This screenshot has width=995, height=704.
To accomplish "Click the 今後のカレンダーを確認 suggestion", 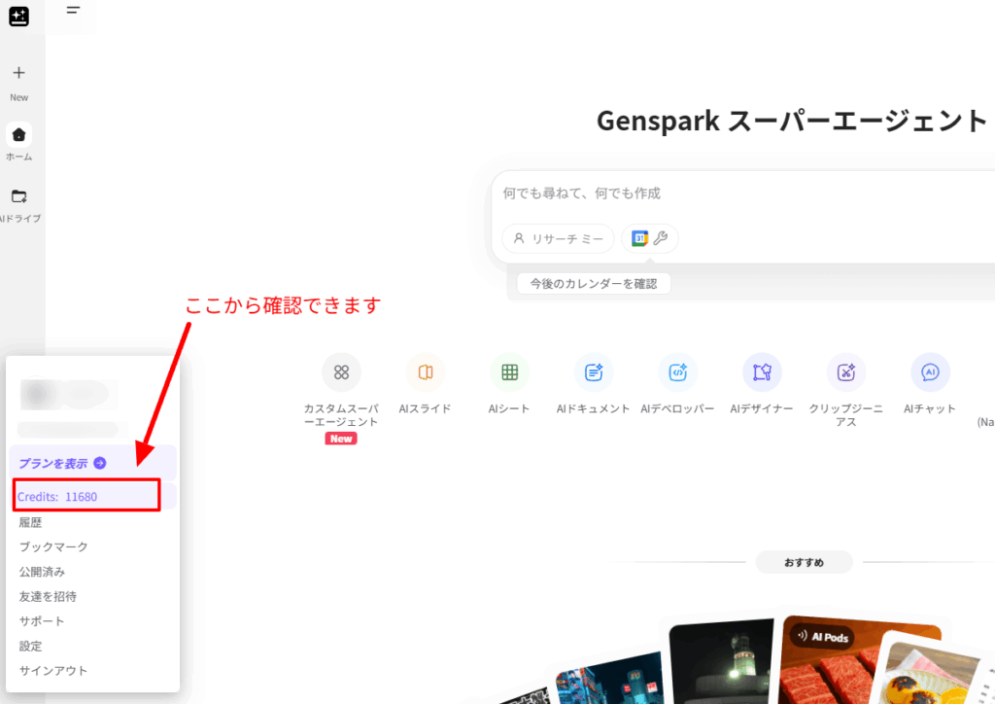I will (x=594, y=284).
